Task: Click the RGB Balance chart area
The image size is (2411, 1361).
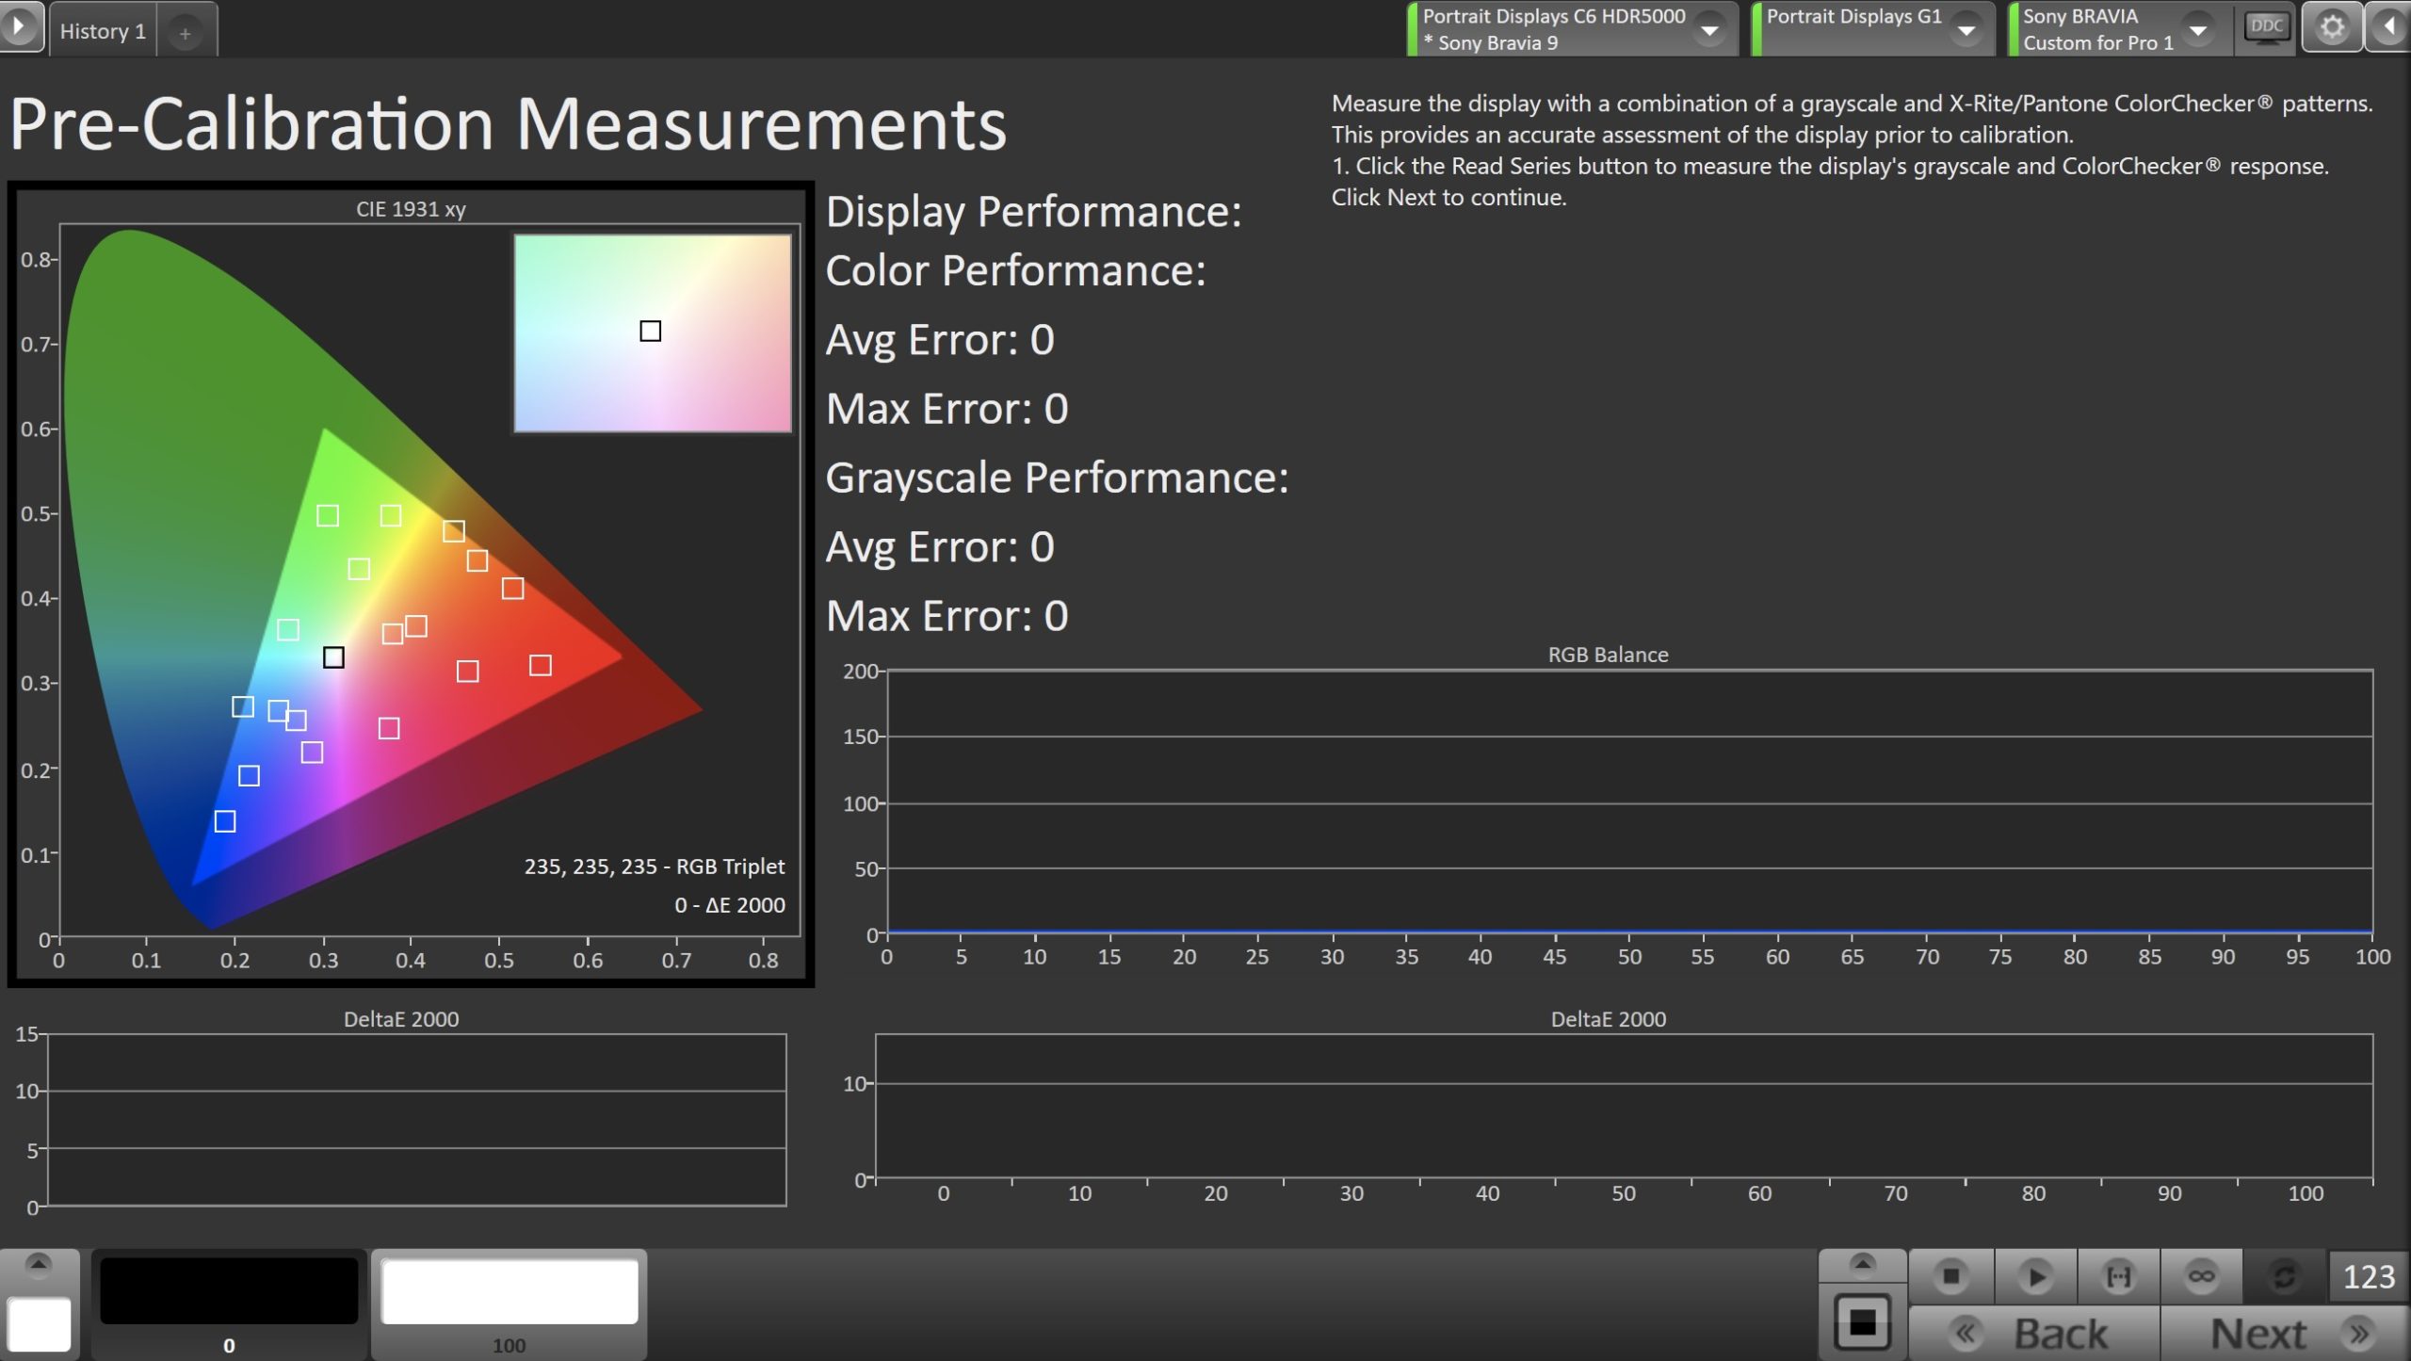Action: coord(1629,802)
